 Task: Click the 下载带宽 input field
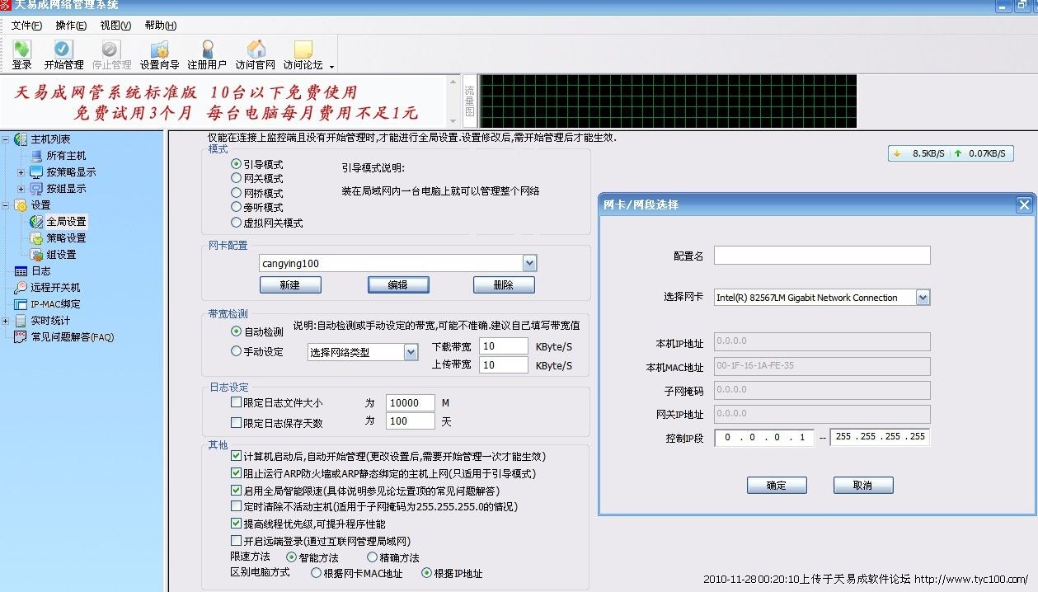click(x=504, y=346)
